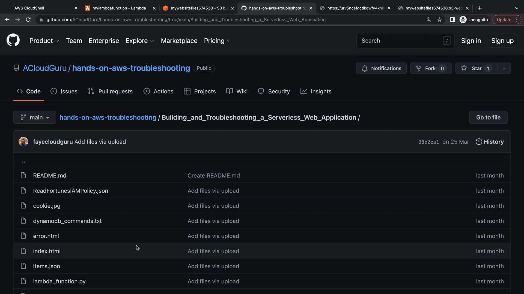Bookmark this page using star icon
524x294 pixels.
coord(439,20)
